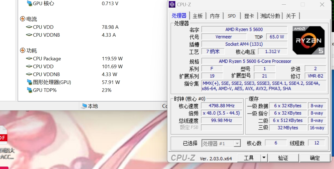Click the 扩展系列 value 19

pos(212,76)
